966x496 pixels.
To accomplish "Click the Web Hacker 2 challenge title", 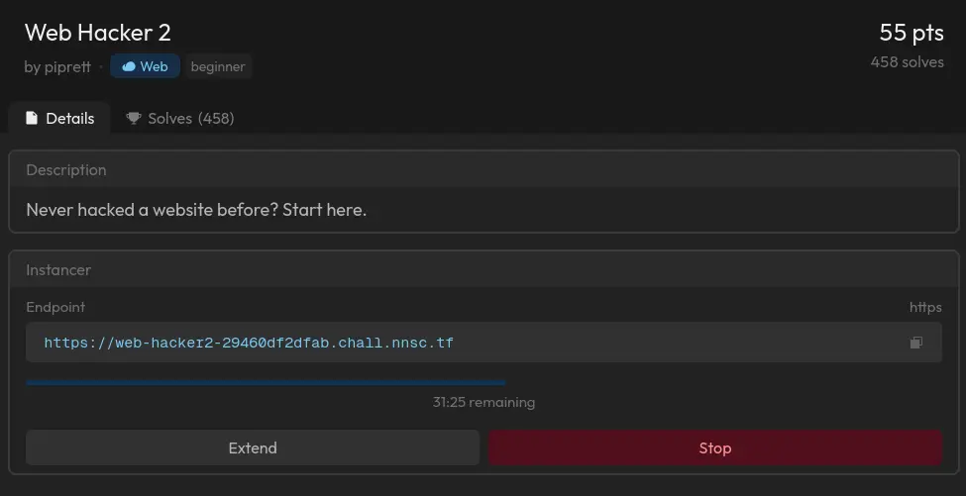I will [x=98, y=33].
